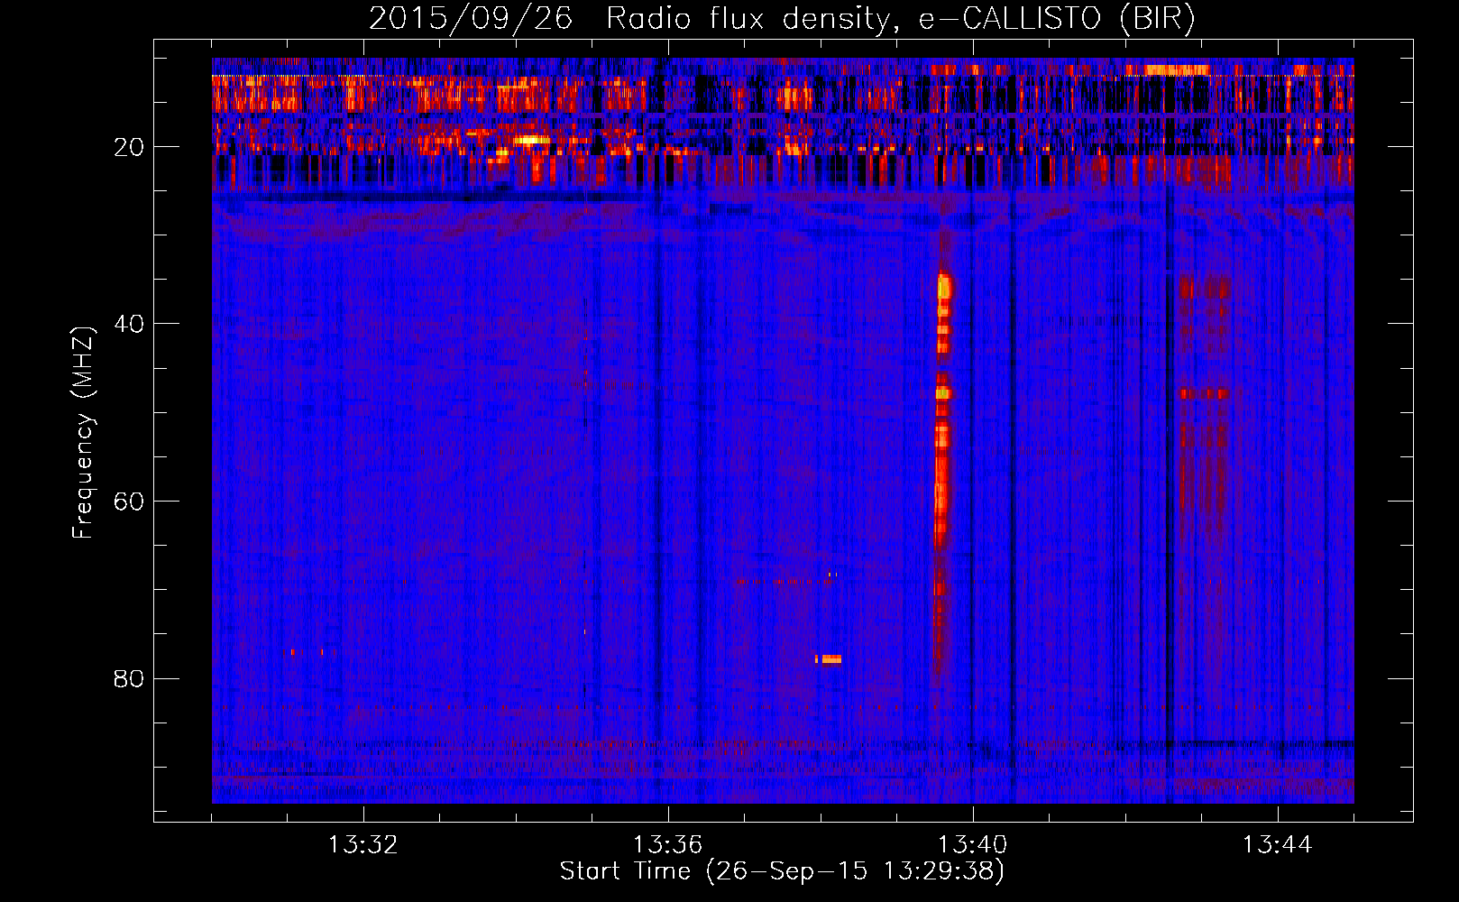
Task: Click the 60 MHz frequency tick label
Action: (x=130, y=502)
